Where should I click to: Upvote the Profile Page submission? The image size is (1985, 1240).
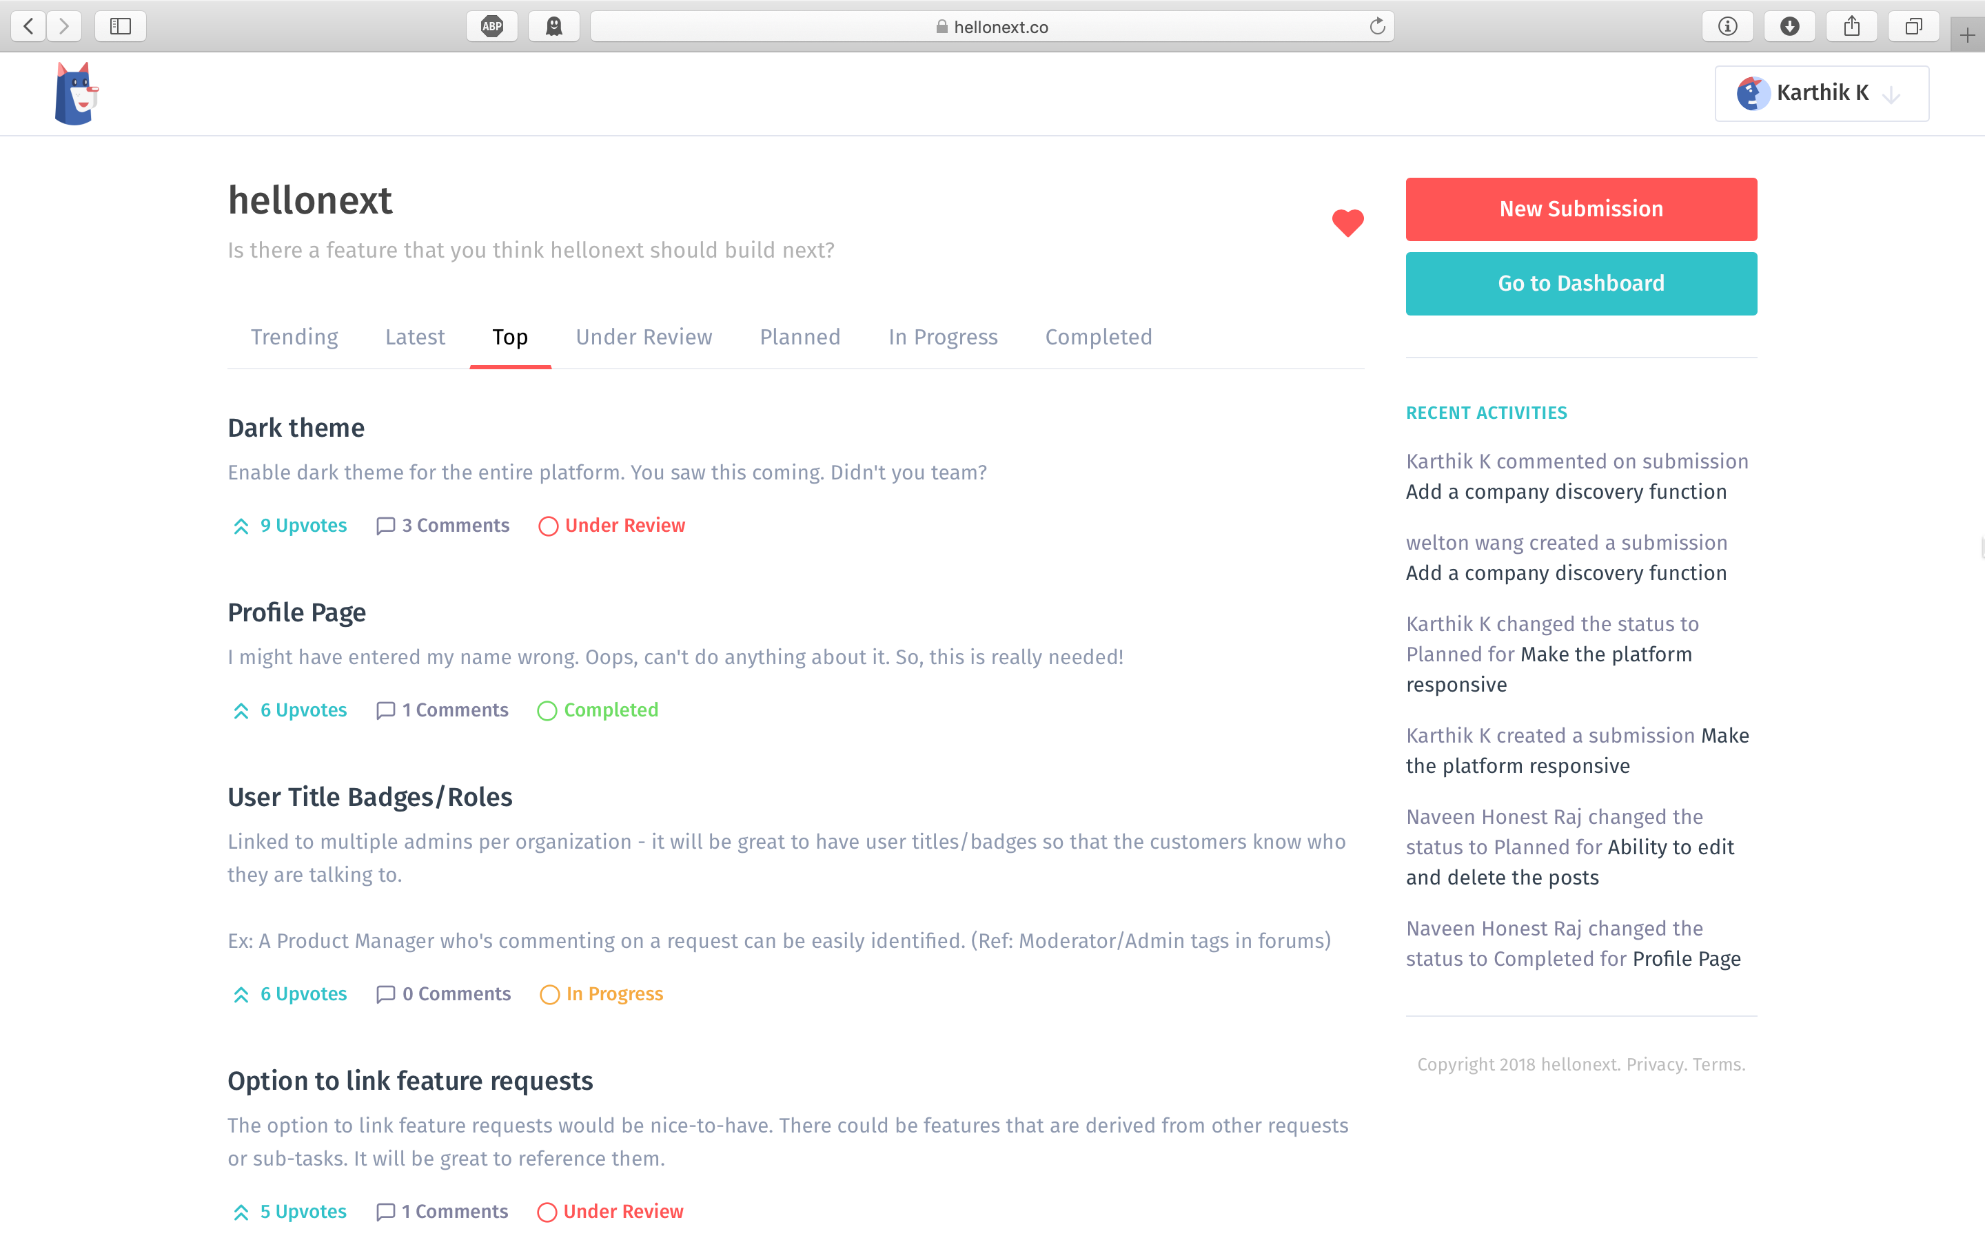[x=289, y=710]
